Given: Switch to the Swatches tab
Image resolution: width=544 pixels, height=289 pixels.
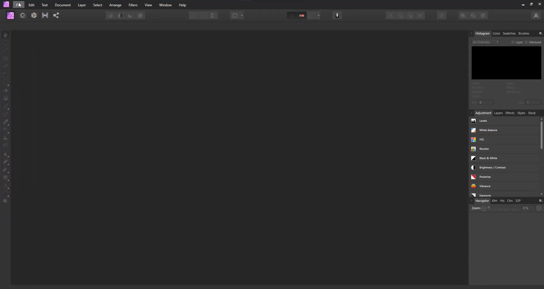Looking at the screenshot, I should pyautogui.click(x=509, y=33).
